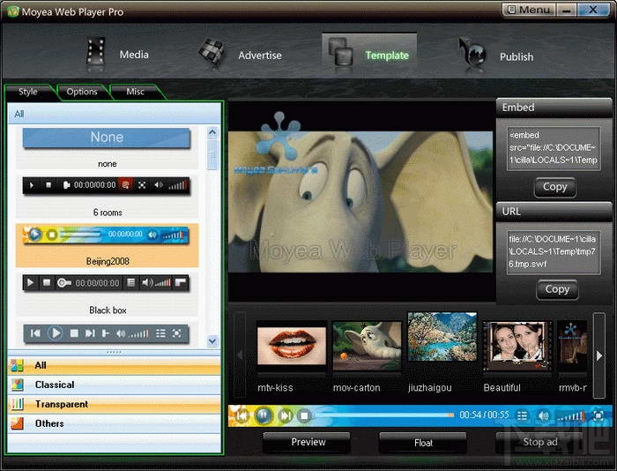Viewport: 617px width, 471px height.
Task: Click the Float button
Action: (x=423, y=443)
